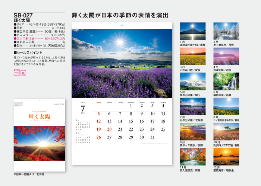View the May sea of clouds photo
The height and width of the screenshot is (186, 261).
[192, 81]
